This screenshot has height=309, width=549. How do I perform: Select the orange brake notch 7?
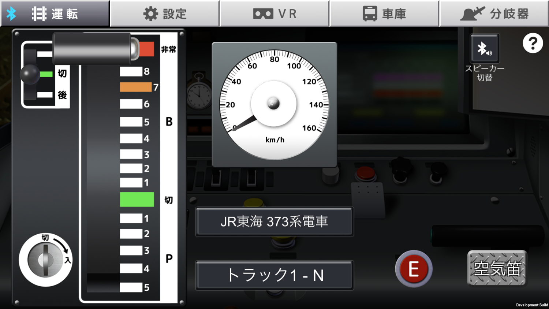(x=136, y=87)
